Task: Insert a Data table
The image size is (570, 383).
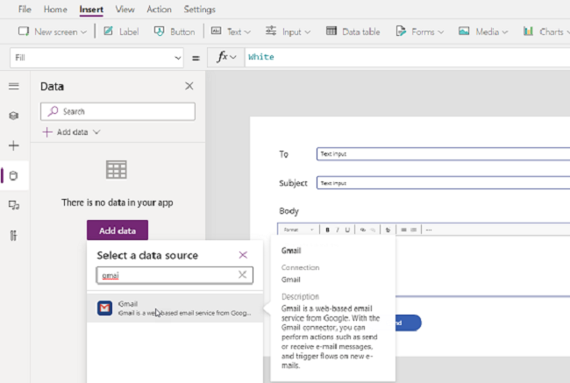Action: click(x=353, y=32)
